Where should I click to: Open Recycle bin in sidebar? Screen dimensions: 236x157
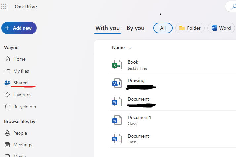[25, 107]
